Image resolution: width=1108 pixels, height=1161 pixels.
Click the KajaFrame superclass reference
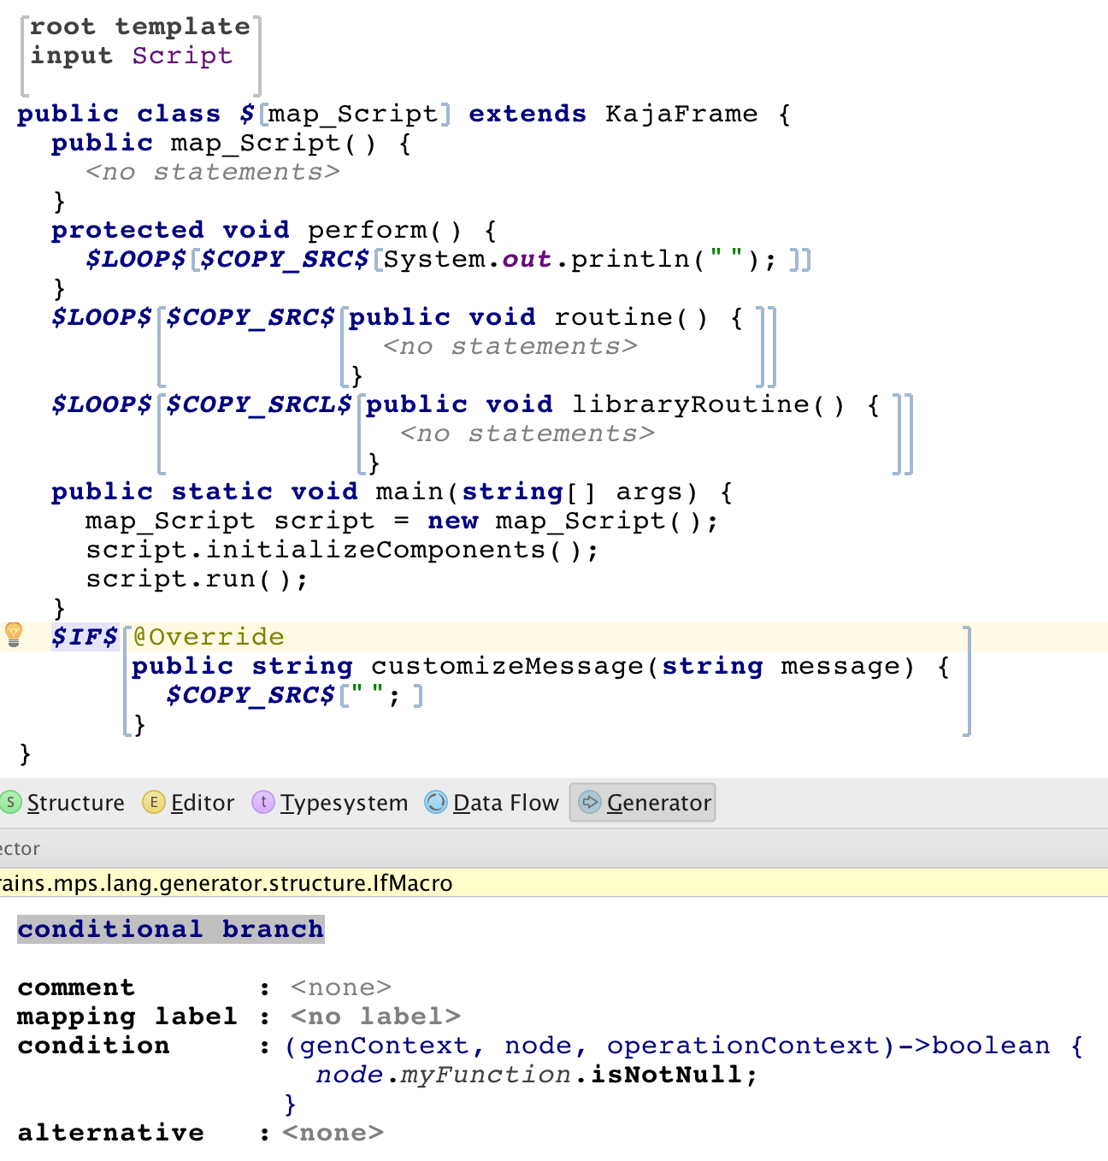pyautogui.click(x=681, y=114)
